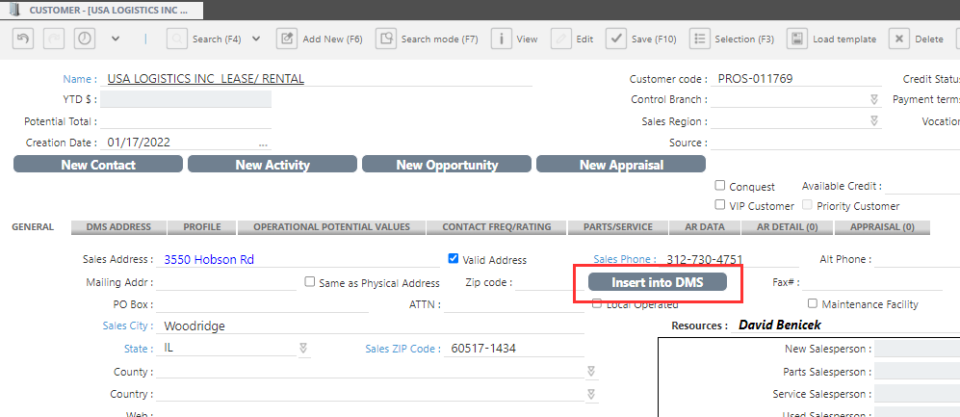This screenshot has width=960, height=417.
Task: Click the Load template icon
Action: coord(797,39)
